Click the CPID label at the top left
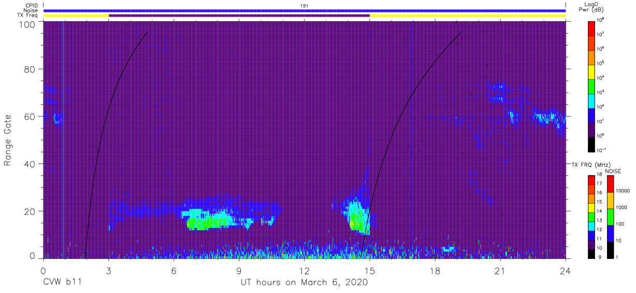 (32, 5)
